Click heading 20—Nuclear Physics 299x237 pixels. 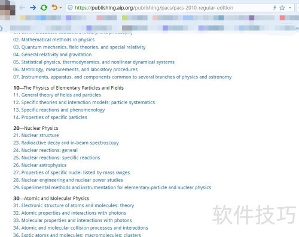36,128
